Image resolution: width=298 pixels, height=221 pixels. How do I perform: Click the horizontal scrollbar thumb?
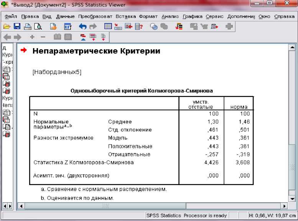tap(105, 206)
